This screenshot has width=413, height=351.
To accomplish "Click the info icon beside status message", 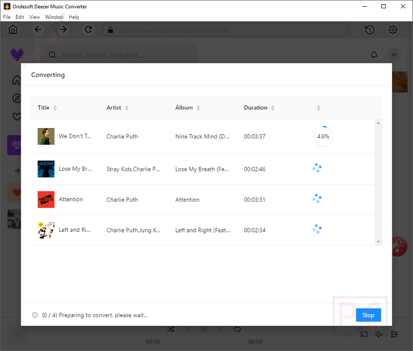I will coord(35,315).
